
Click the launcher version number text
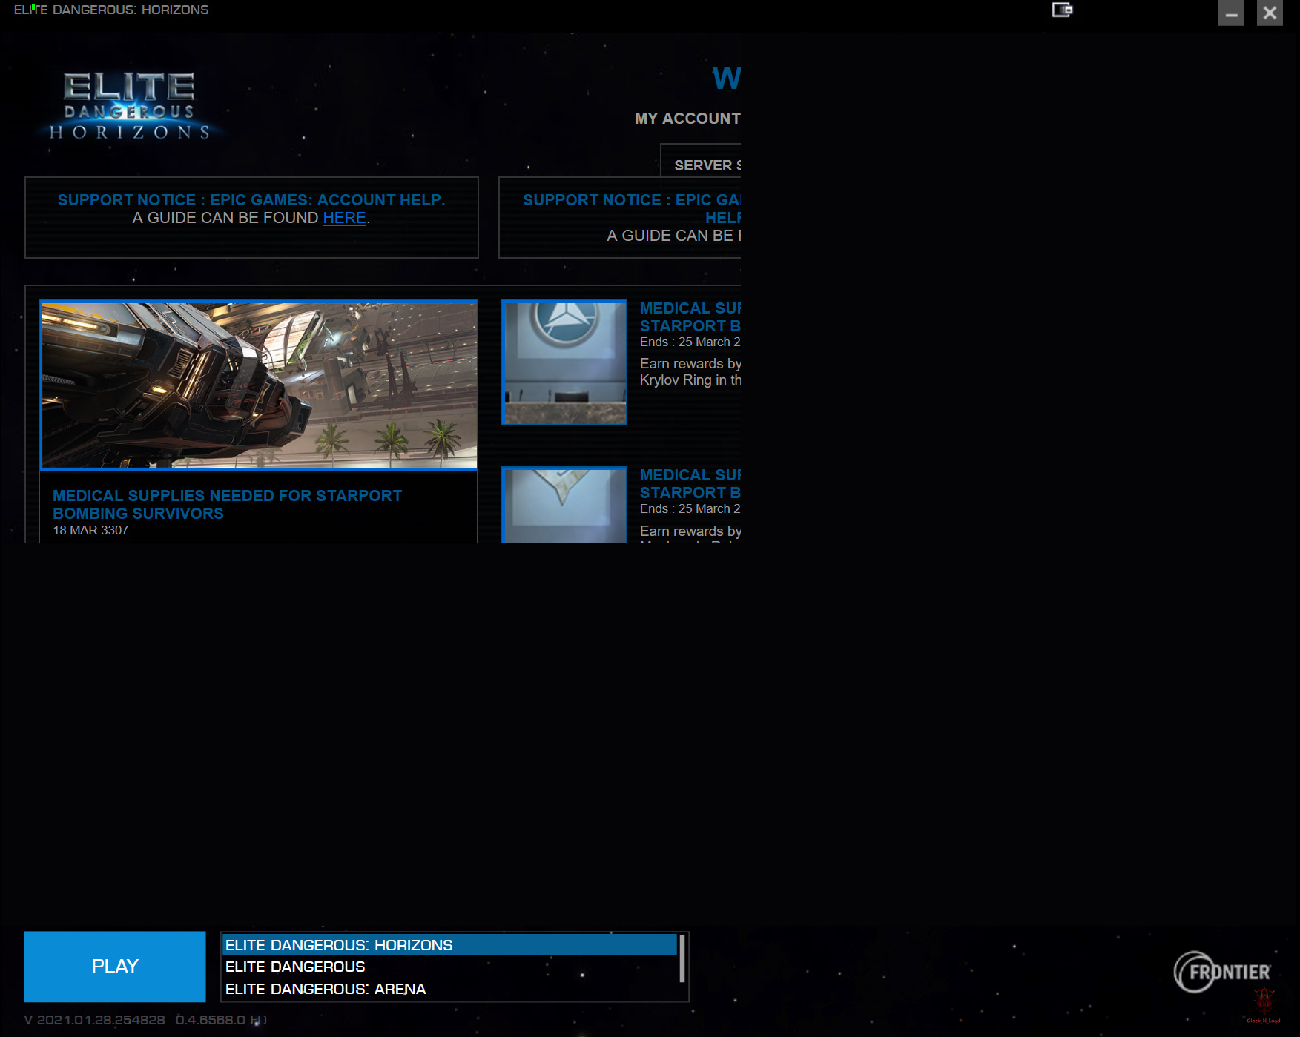pyautogui.click(x=145, y=1020)
